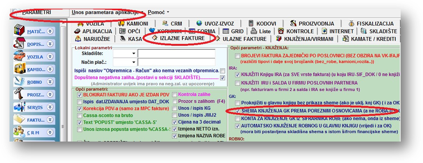
Task: Toggle Korekcija PDV-a checkbox
Action: coord(79,109)
